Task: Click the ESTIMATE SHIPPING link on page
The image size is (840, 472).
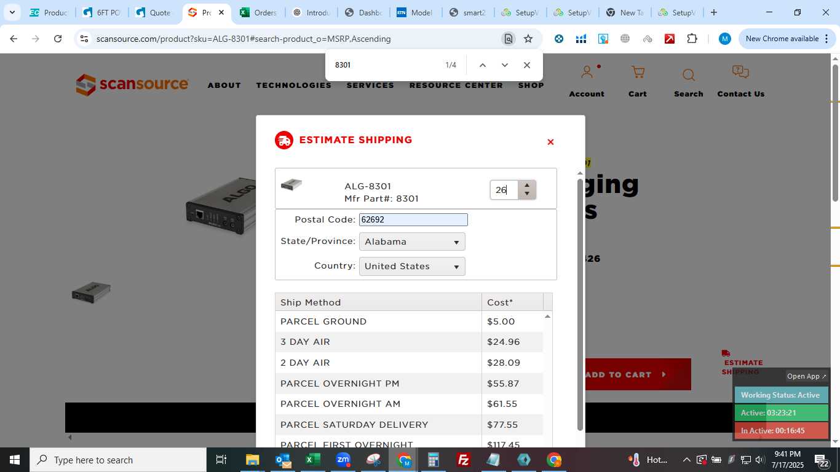Action: click(x=742, y=363)
